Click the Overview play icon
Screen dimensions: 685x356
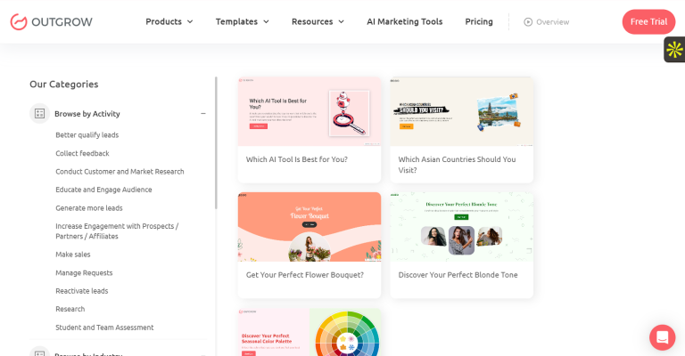[x=528, y=22]
